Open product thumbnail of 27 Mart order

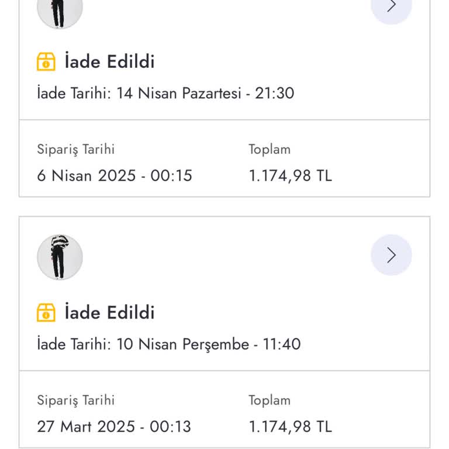coord(60,257)
